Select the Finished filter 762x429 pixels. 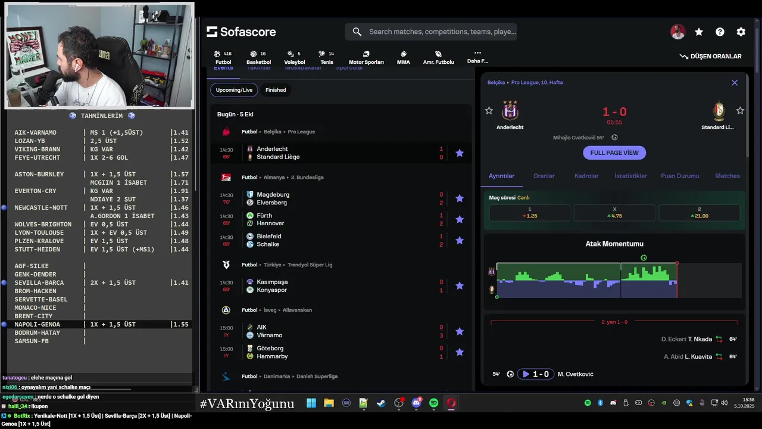point(276,90)
